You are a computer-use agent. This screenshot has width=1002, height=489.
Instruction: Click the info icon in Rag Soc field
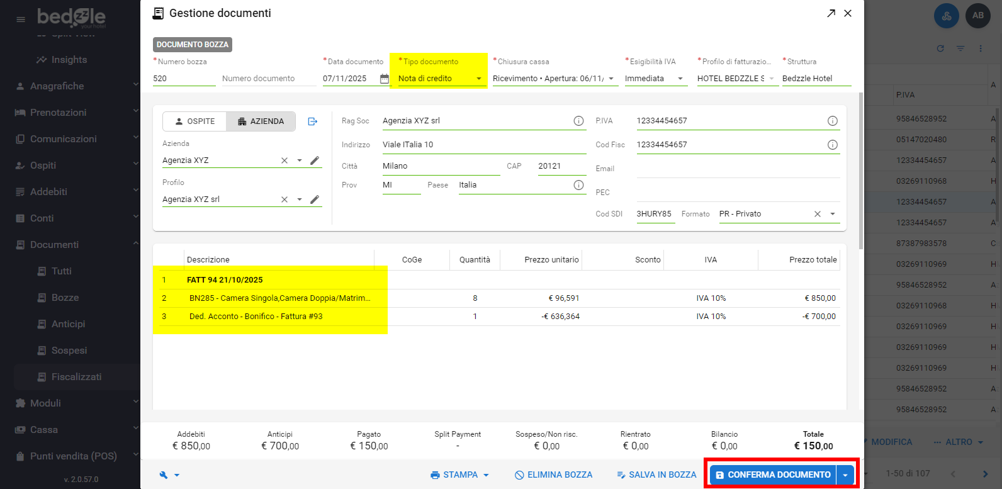tap(578, 121)
